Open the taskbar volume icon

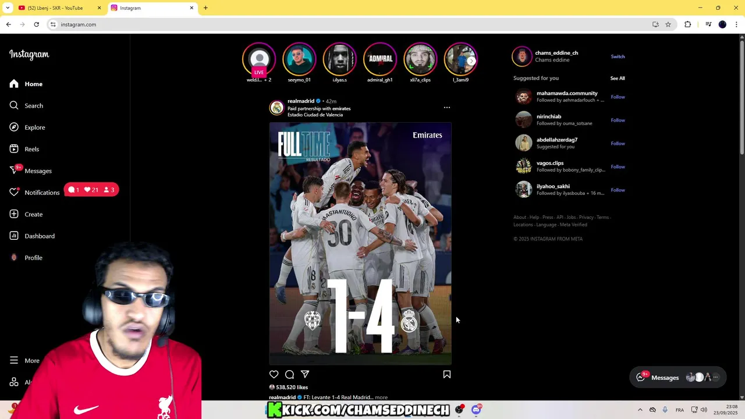(704, 410)
